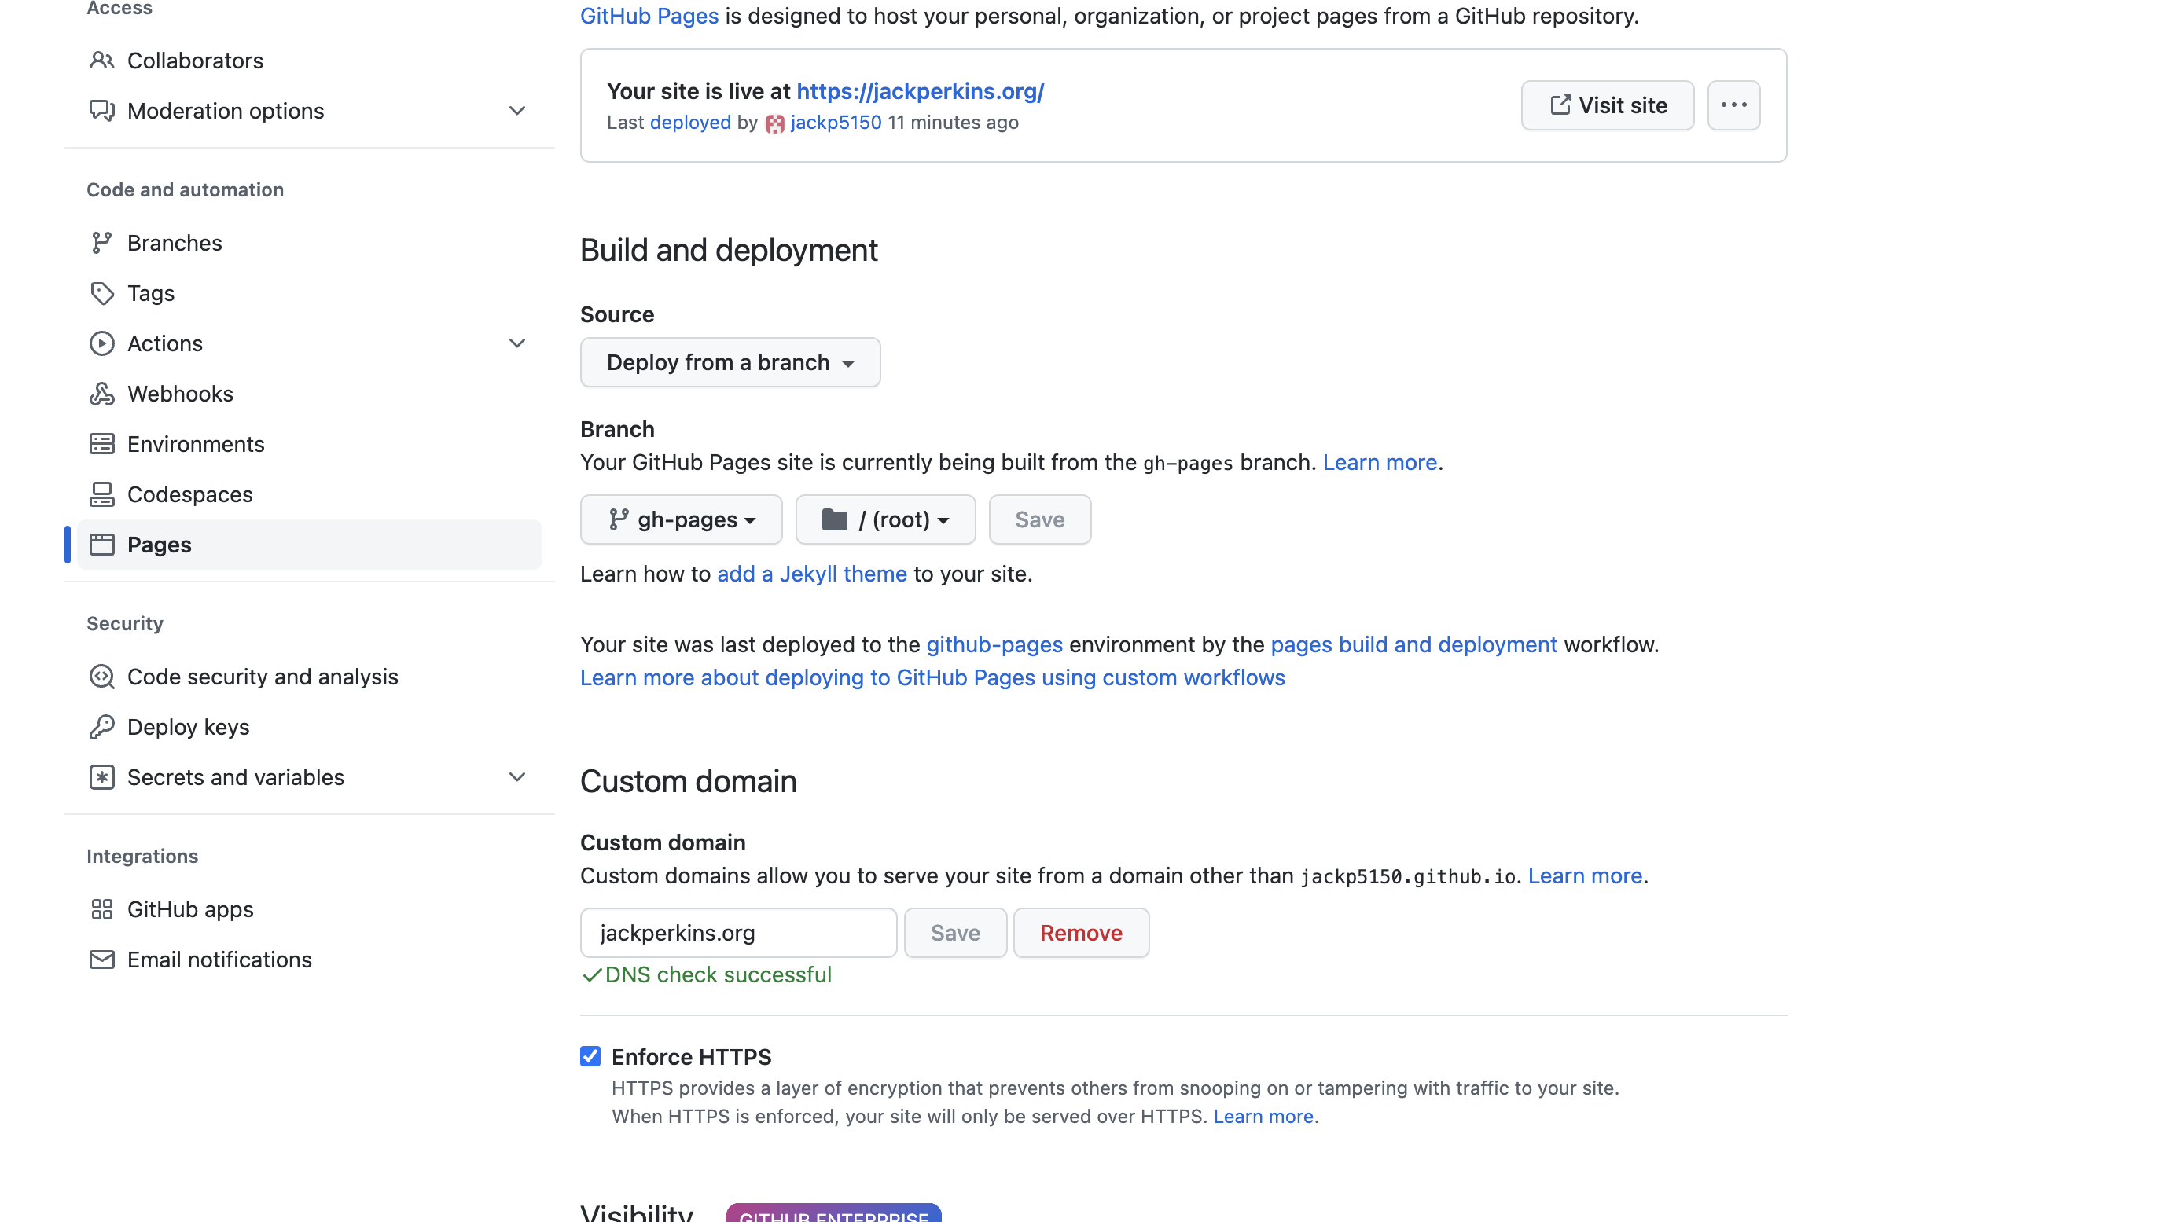Select the Collaborators people icon
Viewport: 2165px width, 1222px height.
[101, 60]
